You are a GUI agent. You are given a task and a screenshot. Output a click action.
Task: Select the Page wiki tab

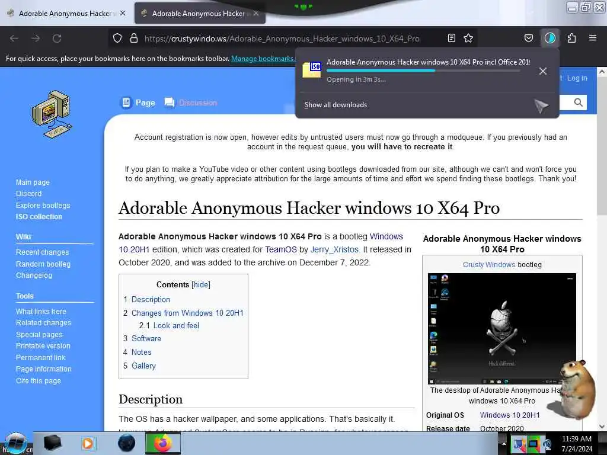coord(138,102)
